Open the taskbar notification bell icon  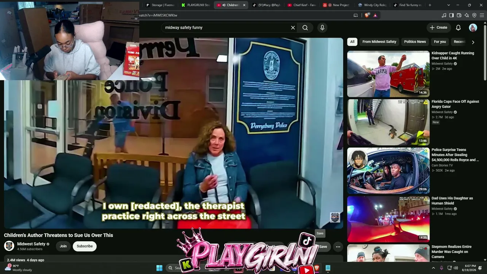coord(480,268)
